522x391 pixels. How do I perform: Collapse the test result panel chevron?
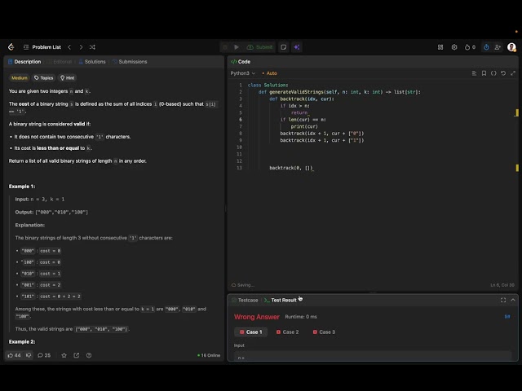pyautogui.click(x=513, y=300)
